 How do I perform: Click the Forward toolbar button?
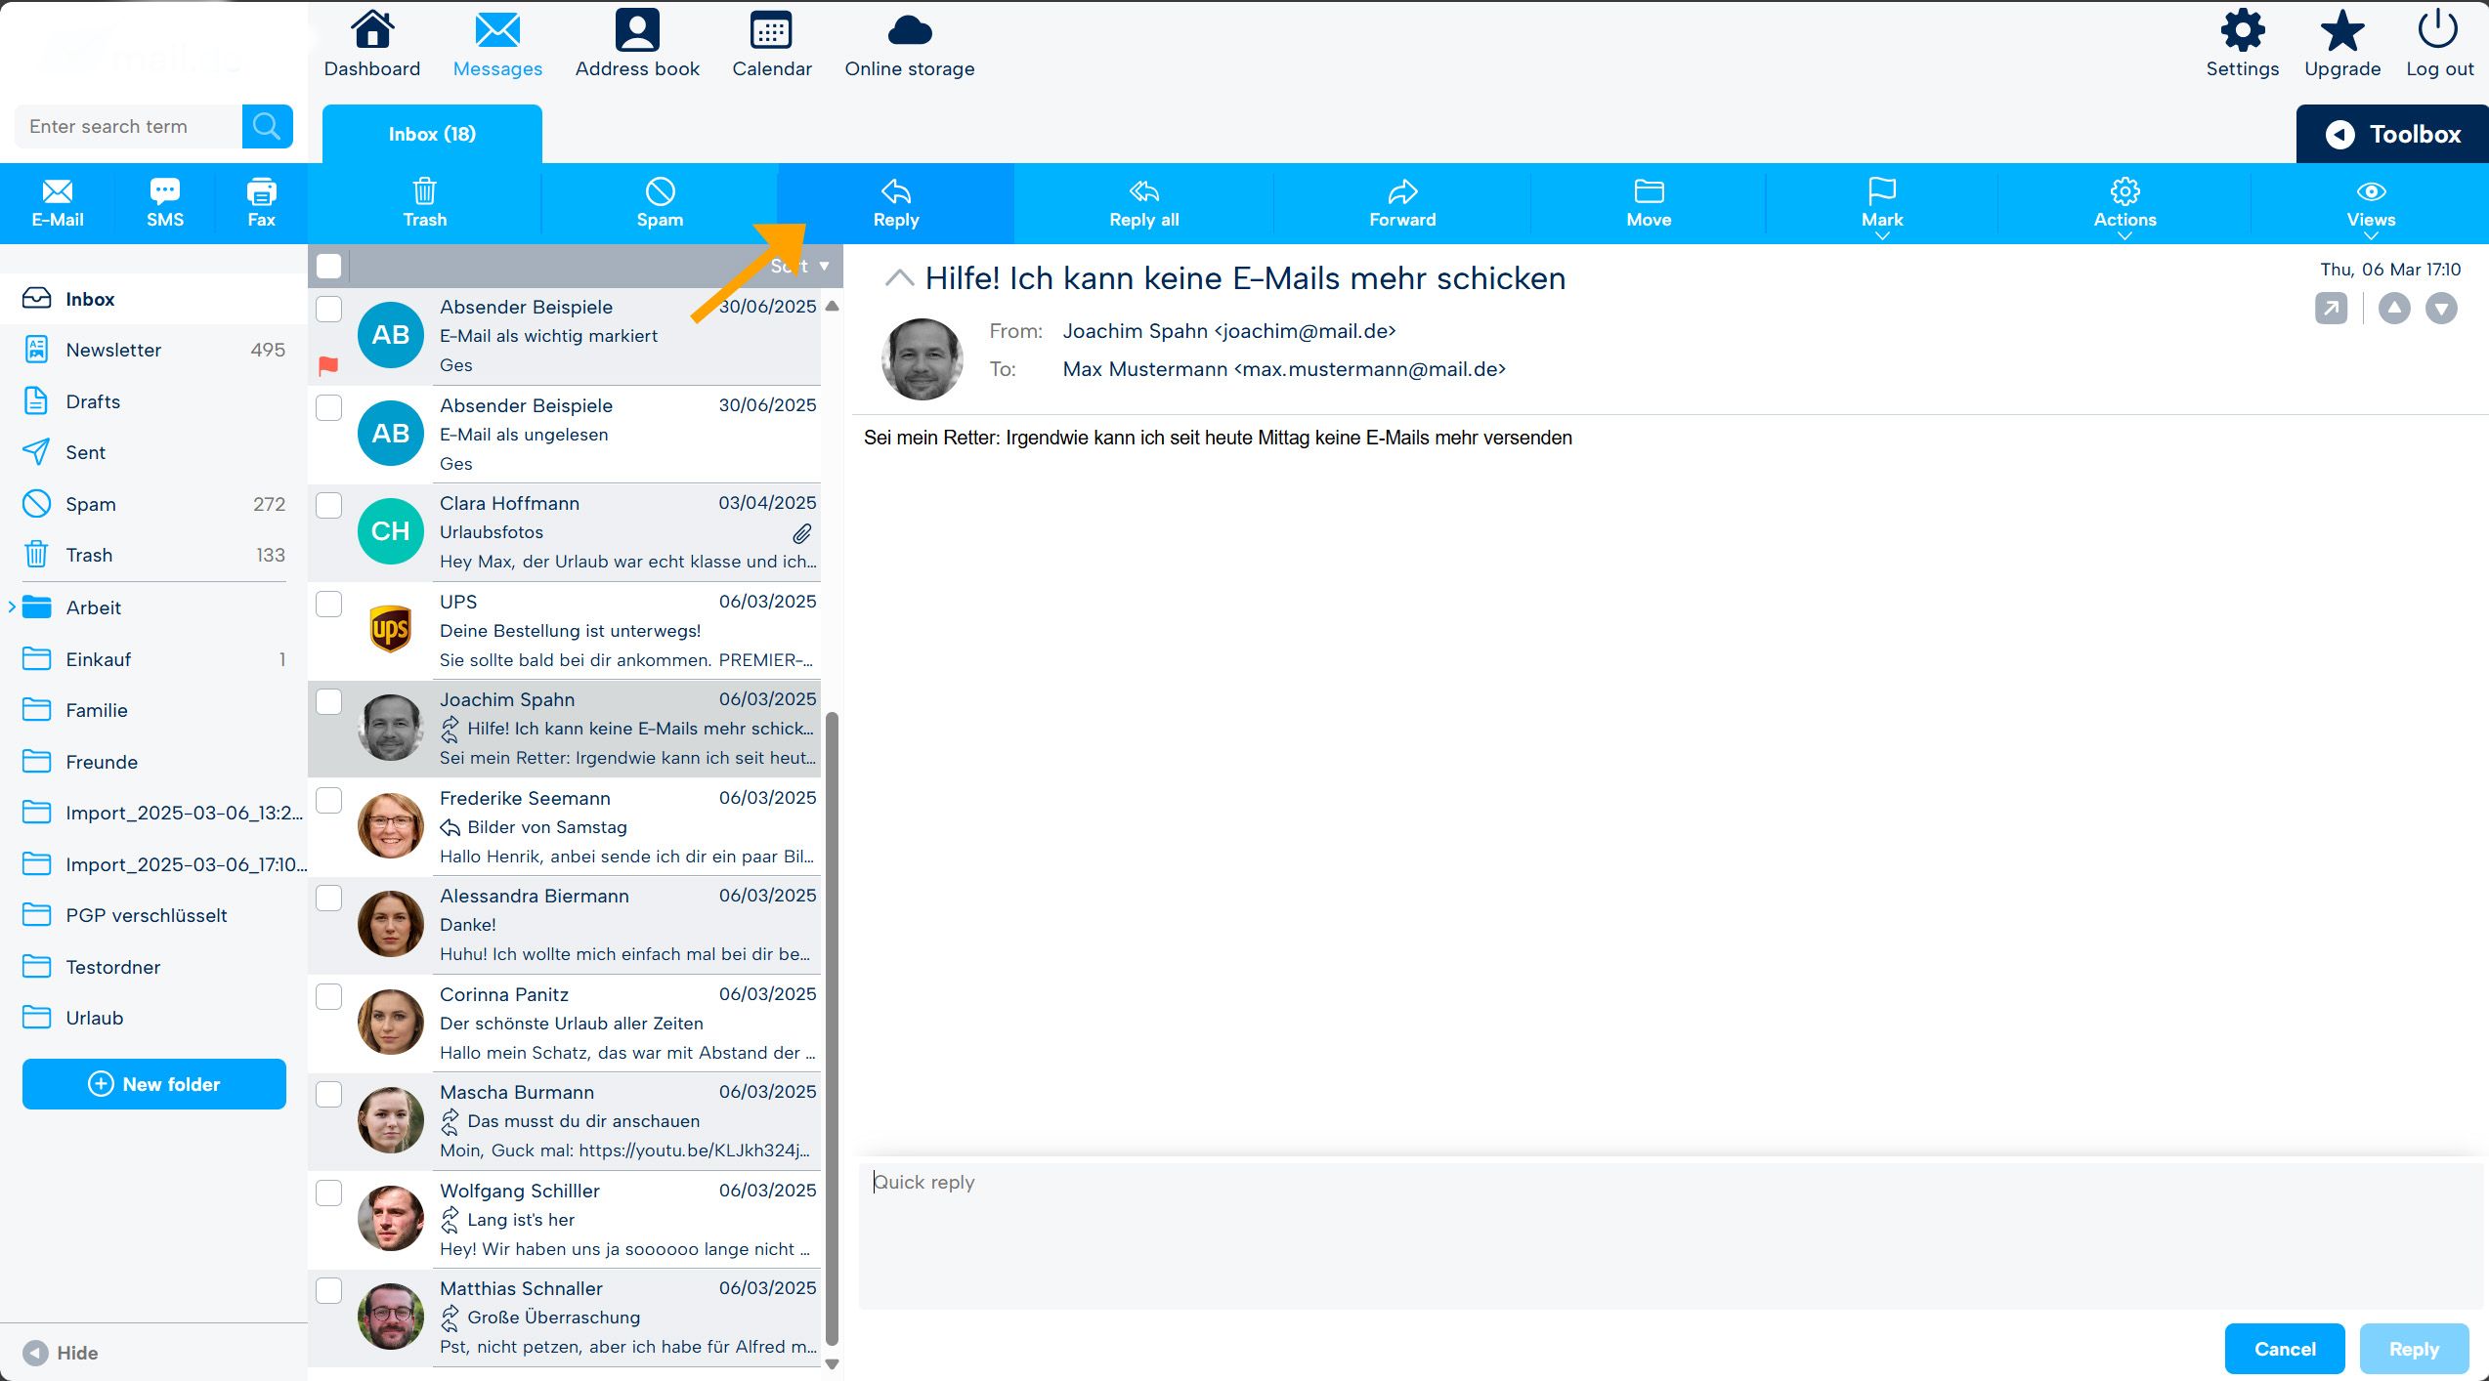coord(1402,202)
